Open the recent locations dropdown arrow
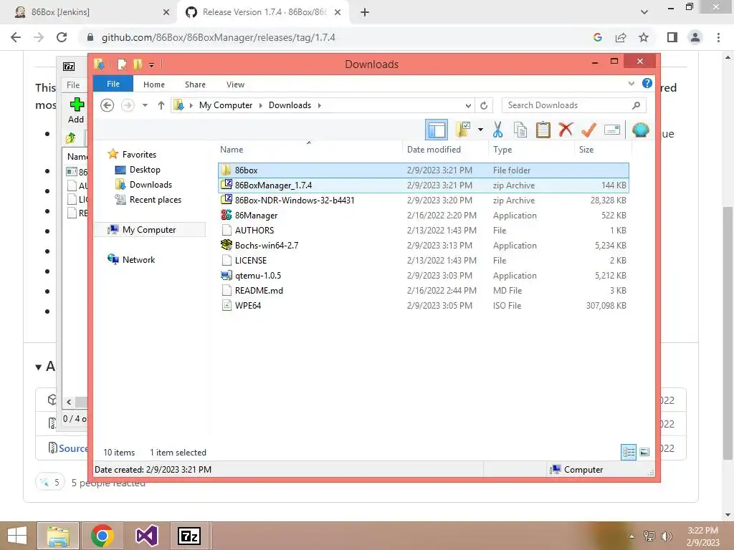 (x=145, y=105)
